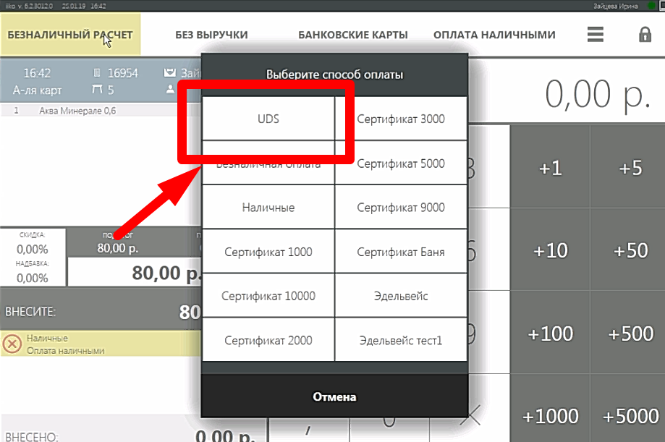Screen dimensions: 665x442
Task: Switch to the БЕЗ ВЫРУЧКИ tab
Action: 213,33
